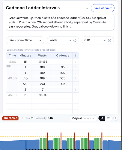Open the table header options menu

tap(76, 55)
